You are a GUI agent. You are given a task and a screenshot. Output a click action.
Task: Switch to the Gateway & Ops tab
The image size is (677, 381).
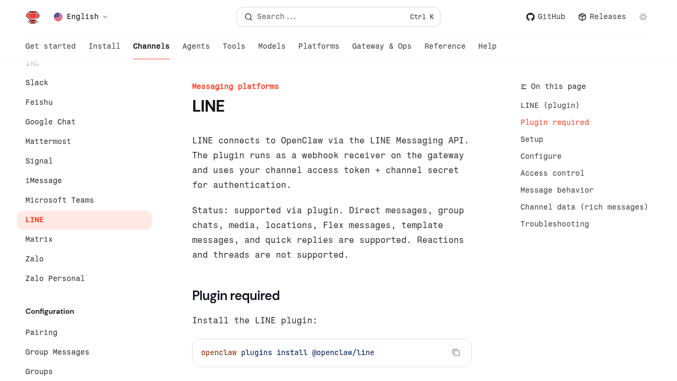[x=382, y=47]
